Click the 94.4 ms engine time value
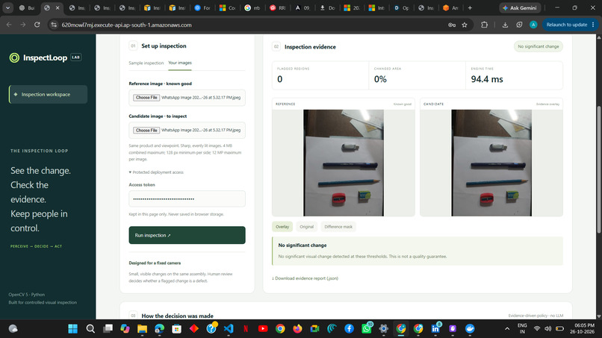602x338 pixels. pos(487,79)
